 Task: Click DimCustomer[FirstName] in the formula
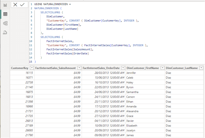[x=63, y=25]
